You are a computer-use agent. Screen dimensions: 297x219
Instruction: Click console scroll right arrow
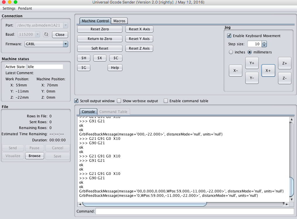click(x=287, y=204)
